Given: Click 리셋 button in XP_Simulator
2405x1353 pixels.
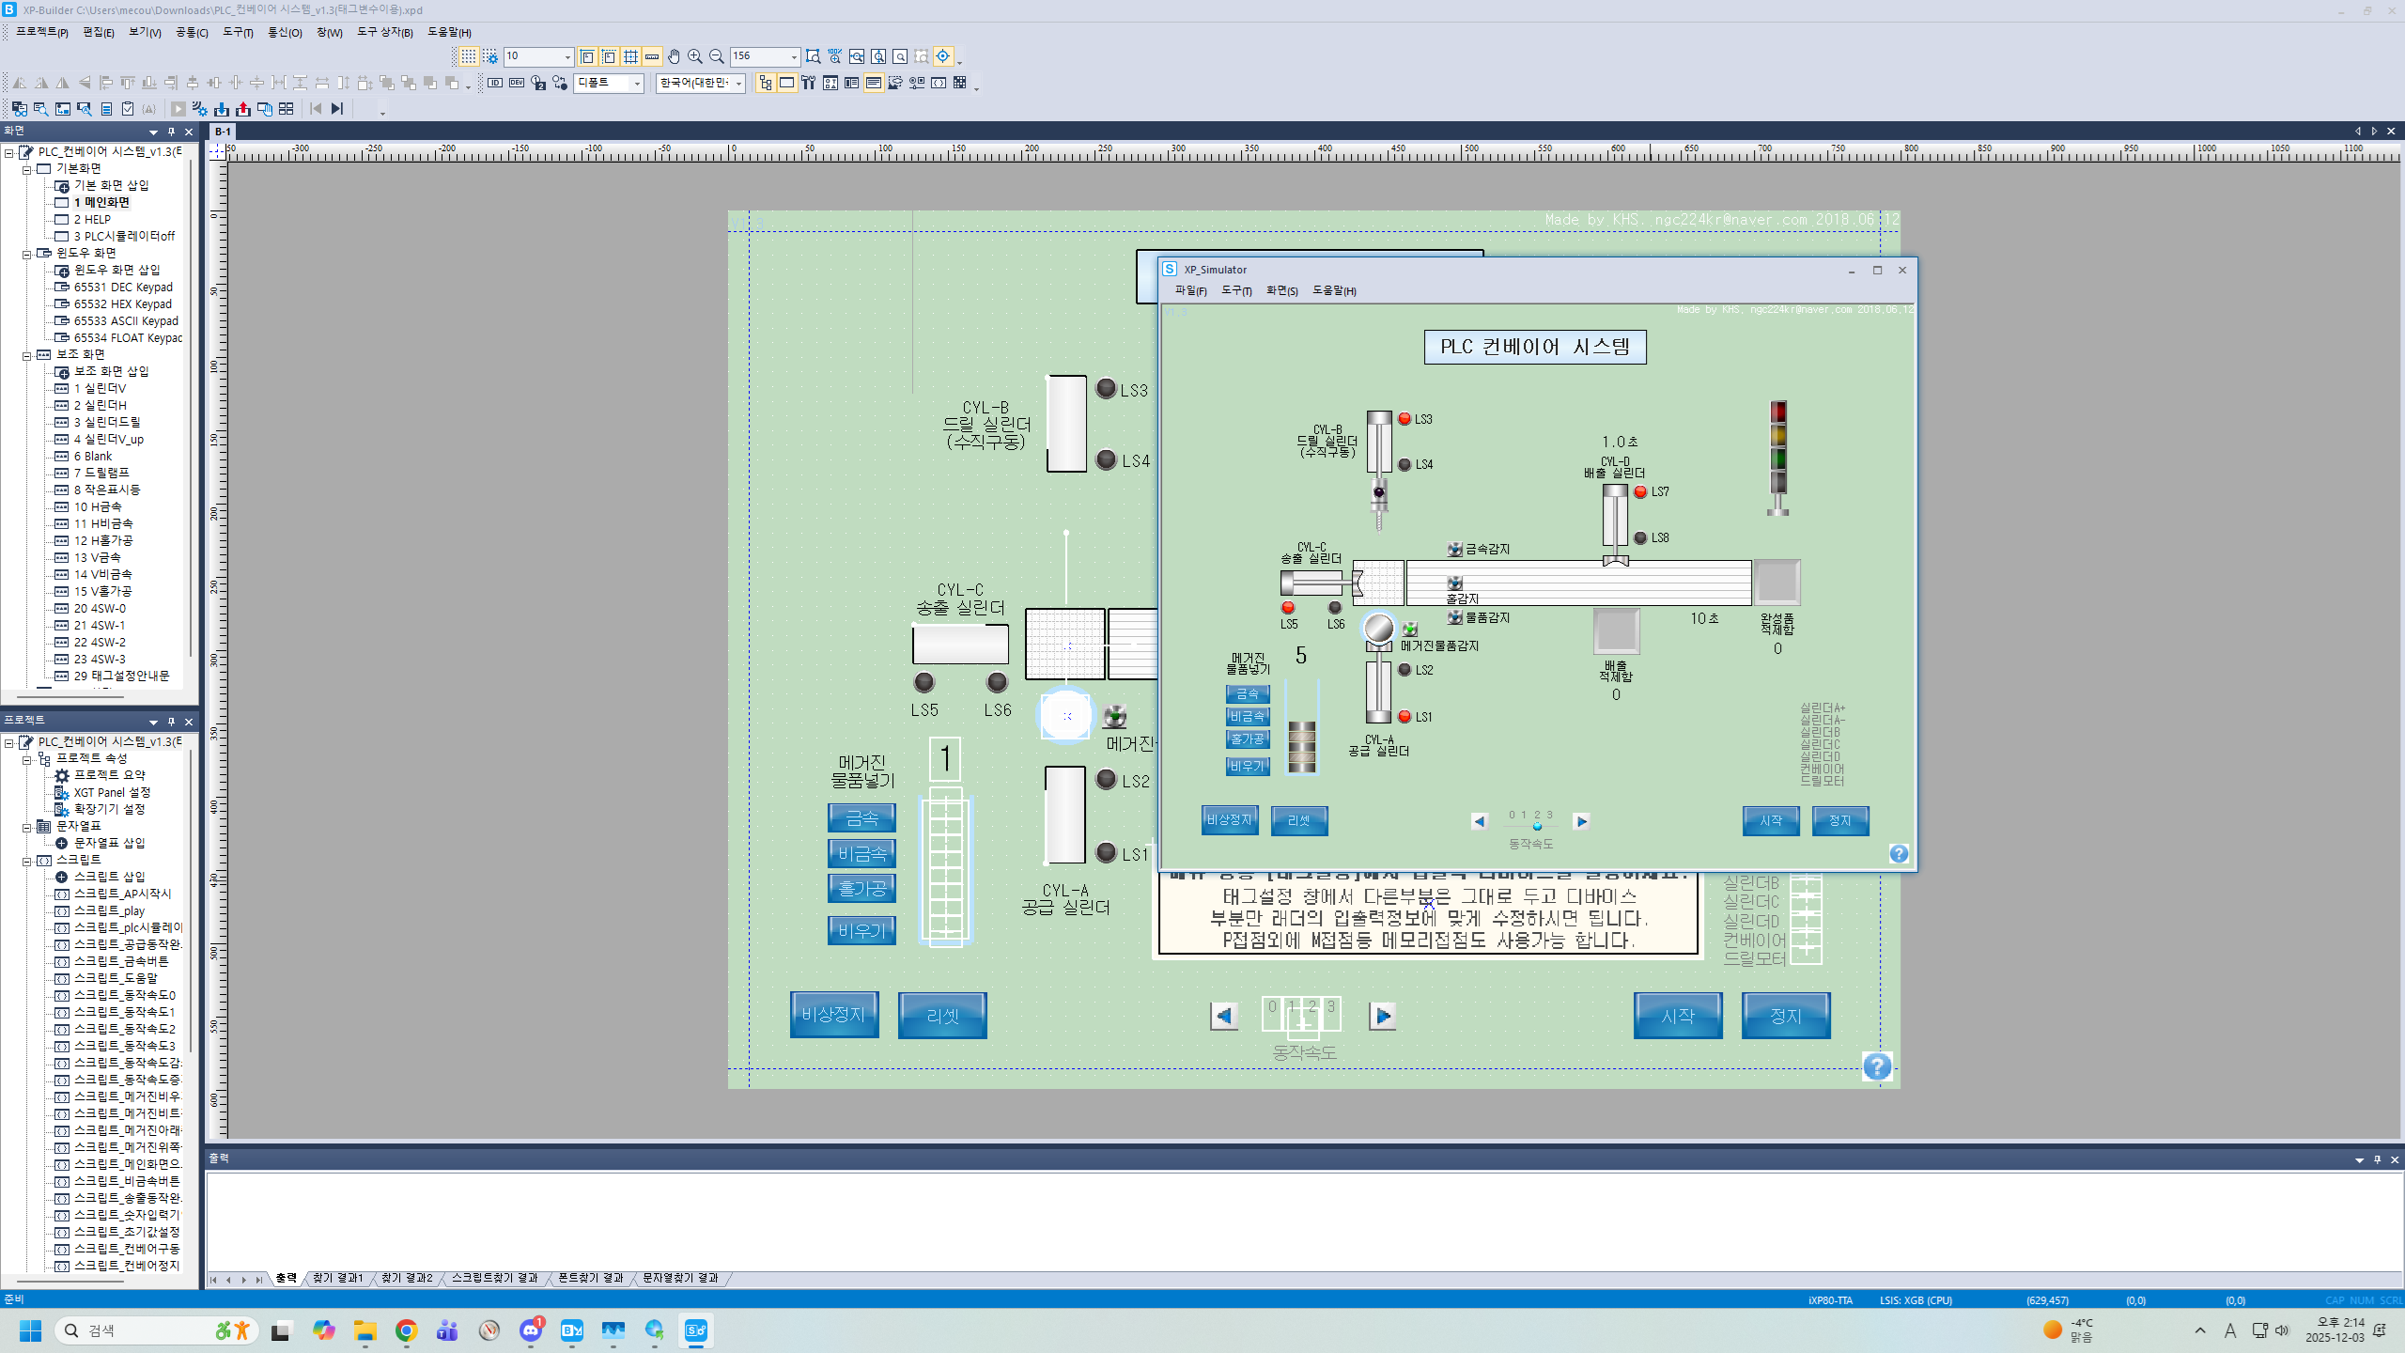Looking at the screenshot, I should click(x=1298, y=820).
